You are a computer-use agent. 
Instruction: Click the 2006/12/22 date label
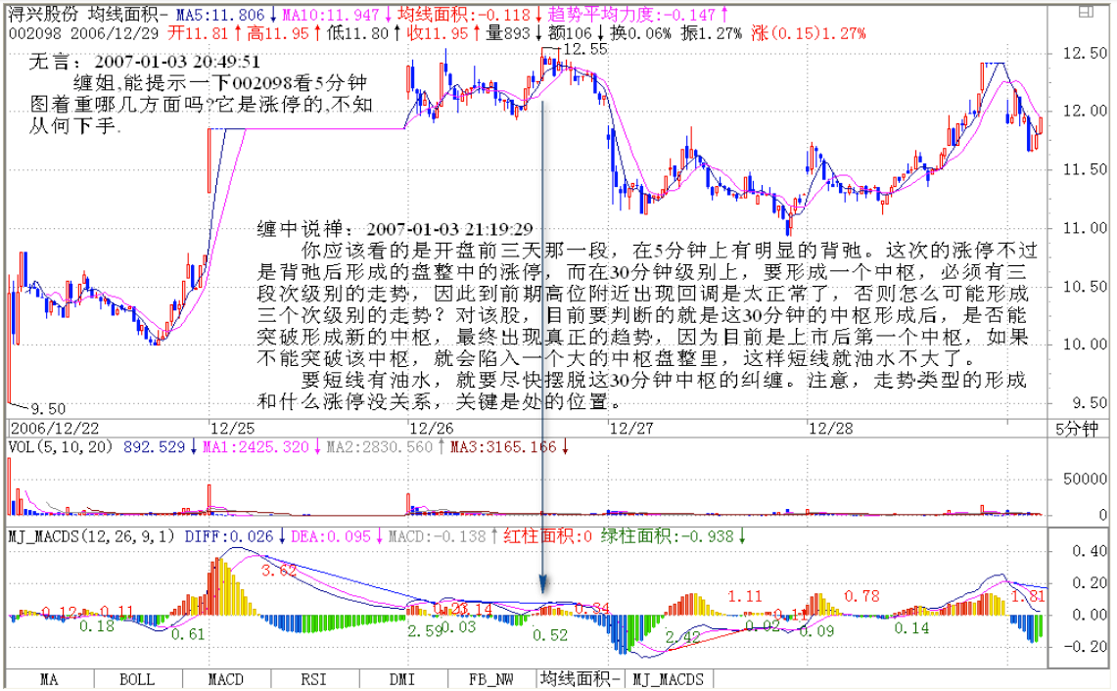[x=54, y=428]
